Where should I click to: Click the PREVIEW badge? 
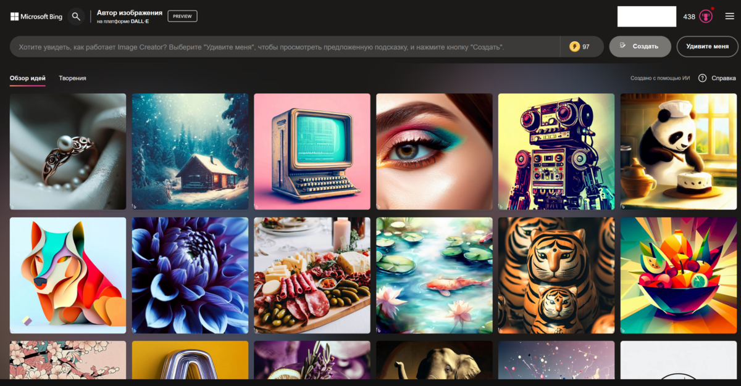(182, 16)
